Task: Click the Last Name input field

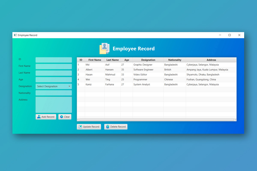Action: click(x=54, y=73)
